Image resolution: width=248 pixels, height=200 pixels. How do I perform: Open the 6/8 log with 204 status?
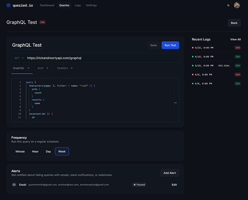(x=216, y=84)
